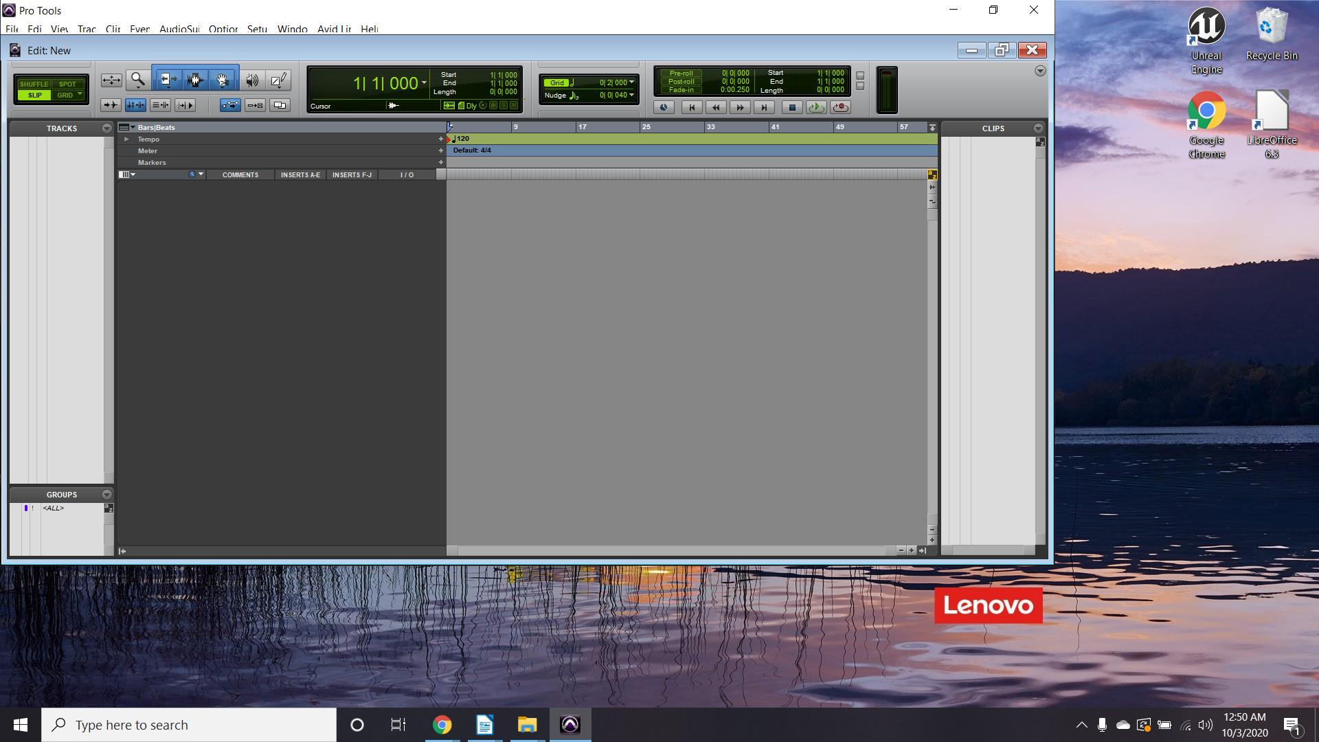Select the Grabber hand tool
This screenshot has height=742, width=1319.
tap(223, 80)
